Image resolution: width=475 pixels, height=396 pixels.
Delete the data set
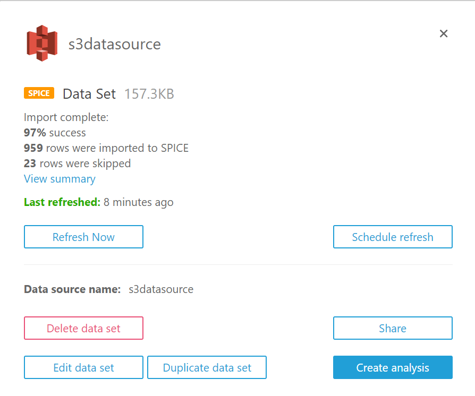click(x=83, y=328)
